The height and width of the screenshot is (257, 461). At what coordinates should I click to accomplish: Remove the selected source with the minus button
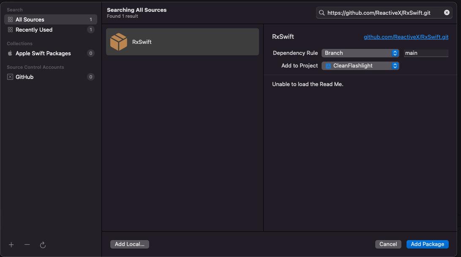point(27,245)
